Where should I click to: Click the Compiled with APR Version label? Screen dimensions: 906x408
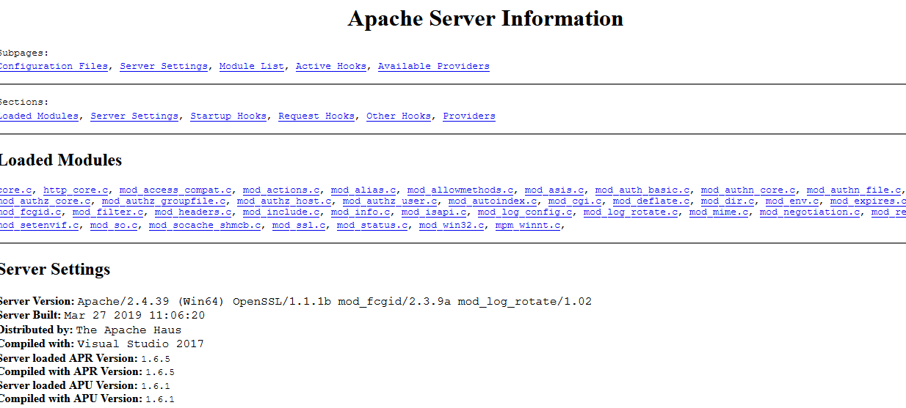tap(70, 372)
